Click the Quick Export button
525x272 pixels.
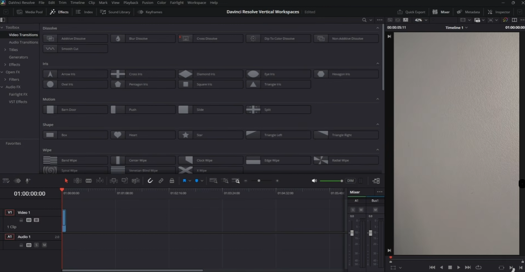[x=411, y=12]
